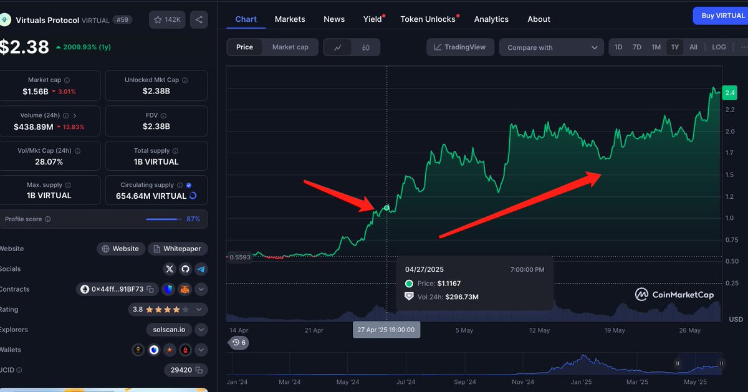Click the verified checkmark by Circulating supply
748x392 pixels.
(x=189, y=185)
